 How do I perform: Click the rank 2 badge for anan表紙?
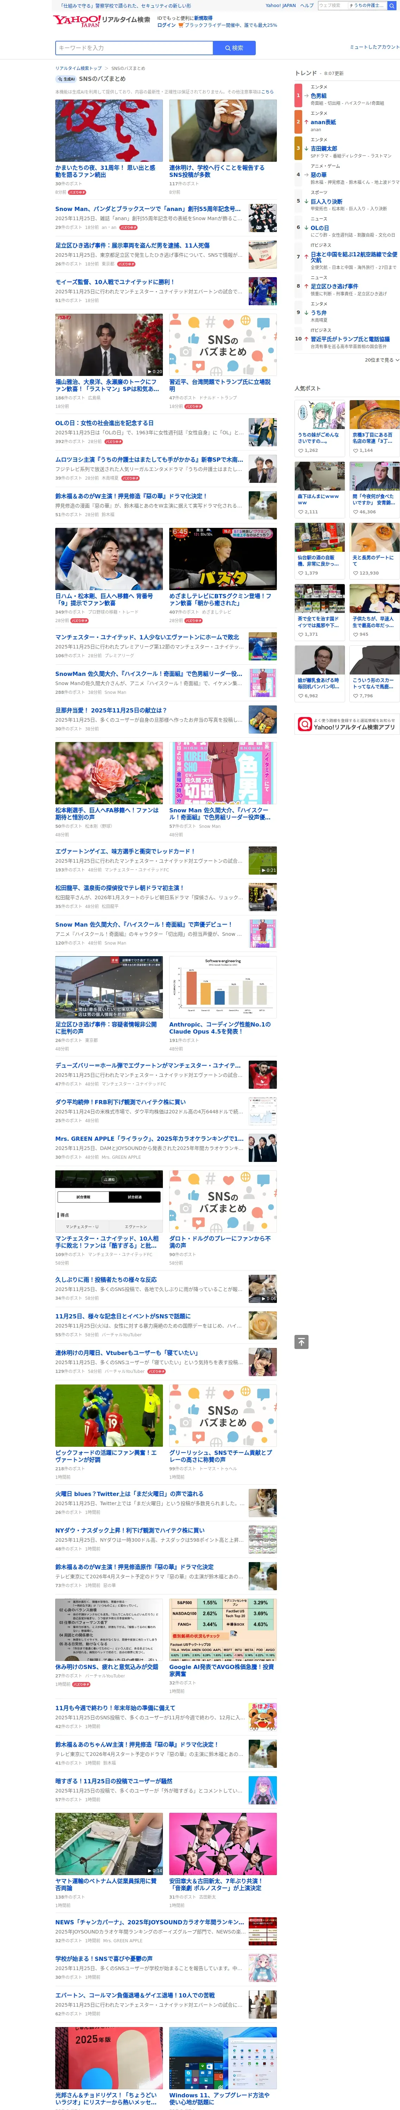298,122
